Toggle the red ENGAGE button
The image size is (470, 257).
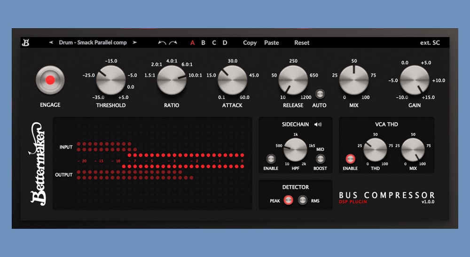[50, 80]
